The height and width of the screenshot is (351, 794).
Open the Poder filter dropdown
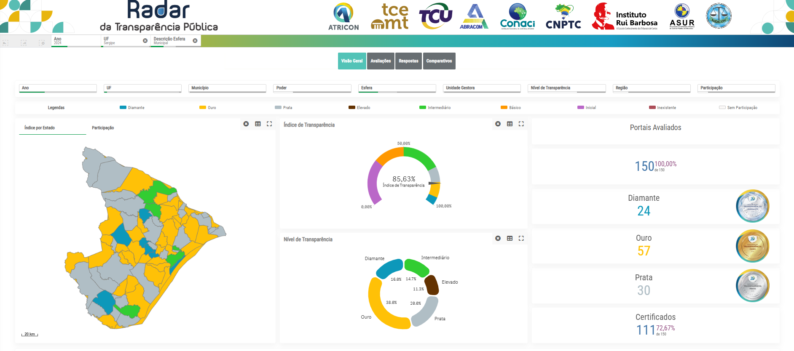pyautogui.click(x=312, y=88)
